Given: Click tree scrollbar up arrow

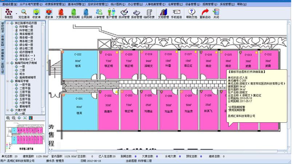Looking at the screenshot, I should click(x=43, y=23).
